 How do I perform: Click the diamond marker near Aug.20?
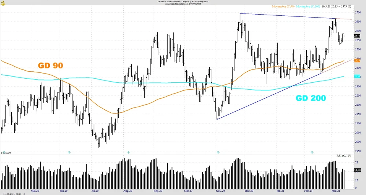[128, 152]
